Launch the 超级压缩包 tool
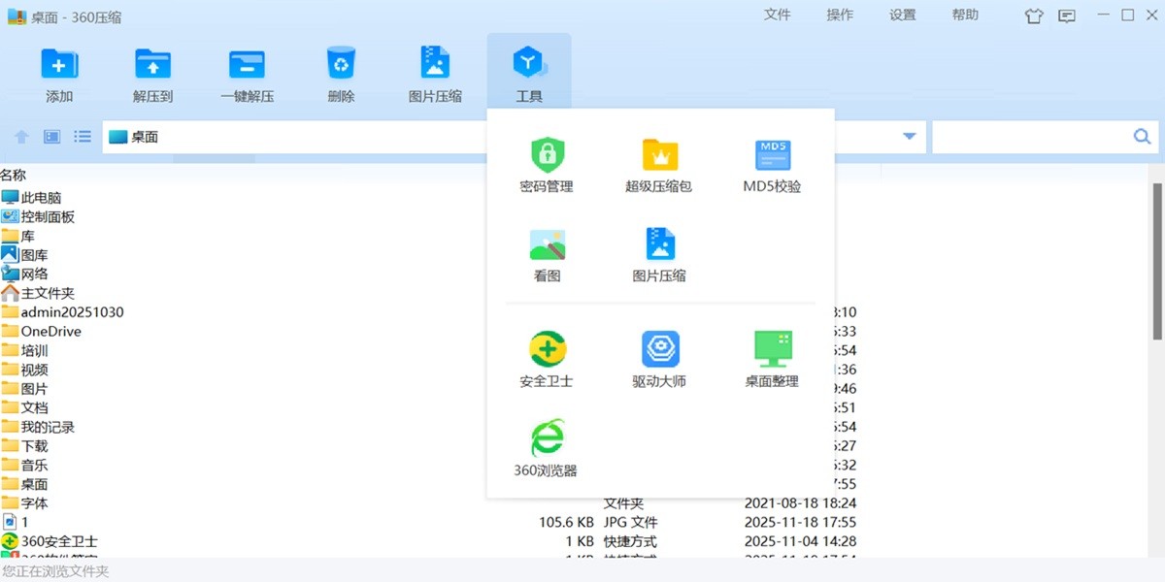 coord(657,163)
